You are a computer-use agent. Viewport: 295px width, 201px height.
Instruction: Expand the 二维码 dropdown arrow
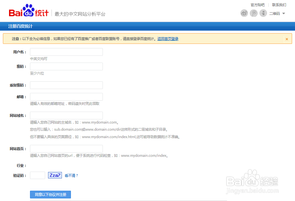[284, 14]
